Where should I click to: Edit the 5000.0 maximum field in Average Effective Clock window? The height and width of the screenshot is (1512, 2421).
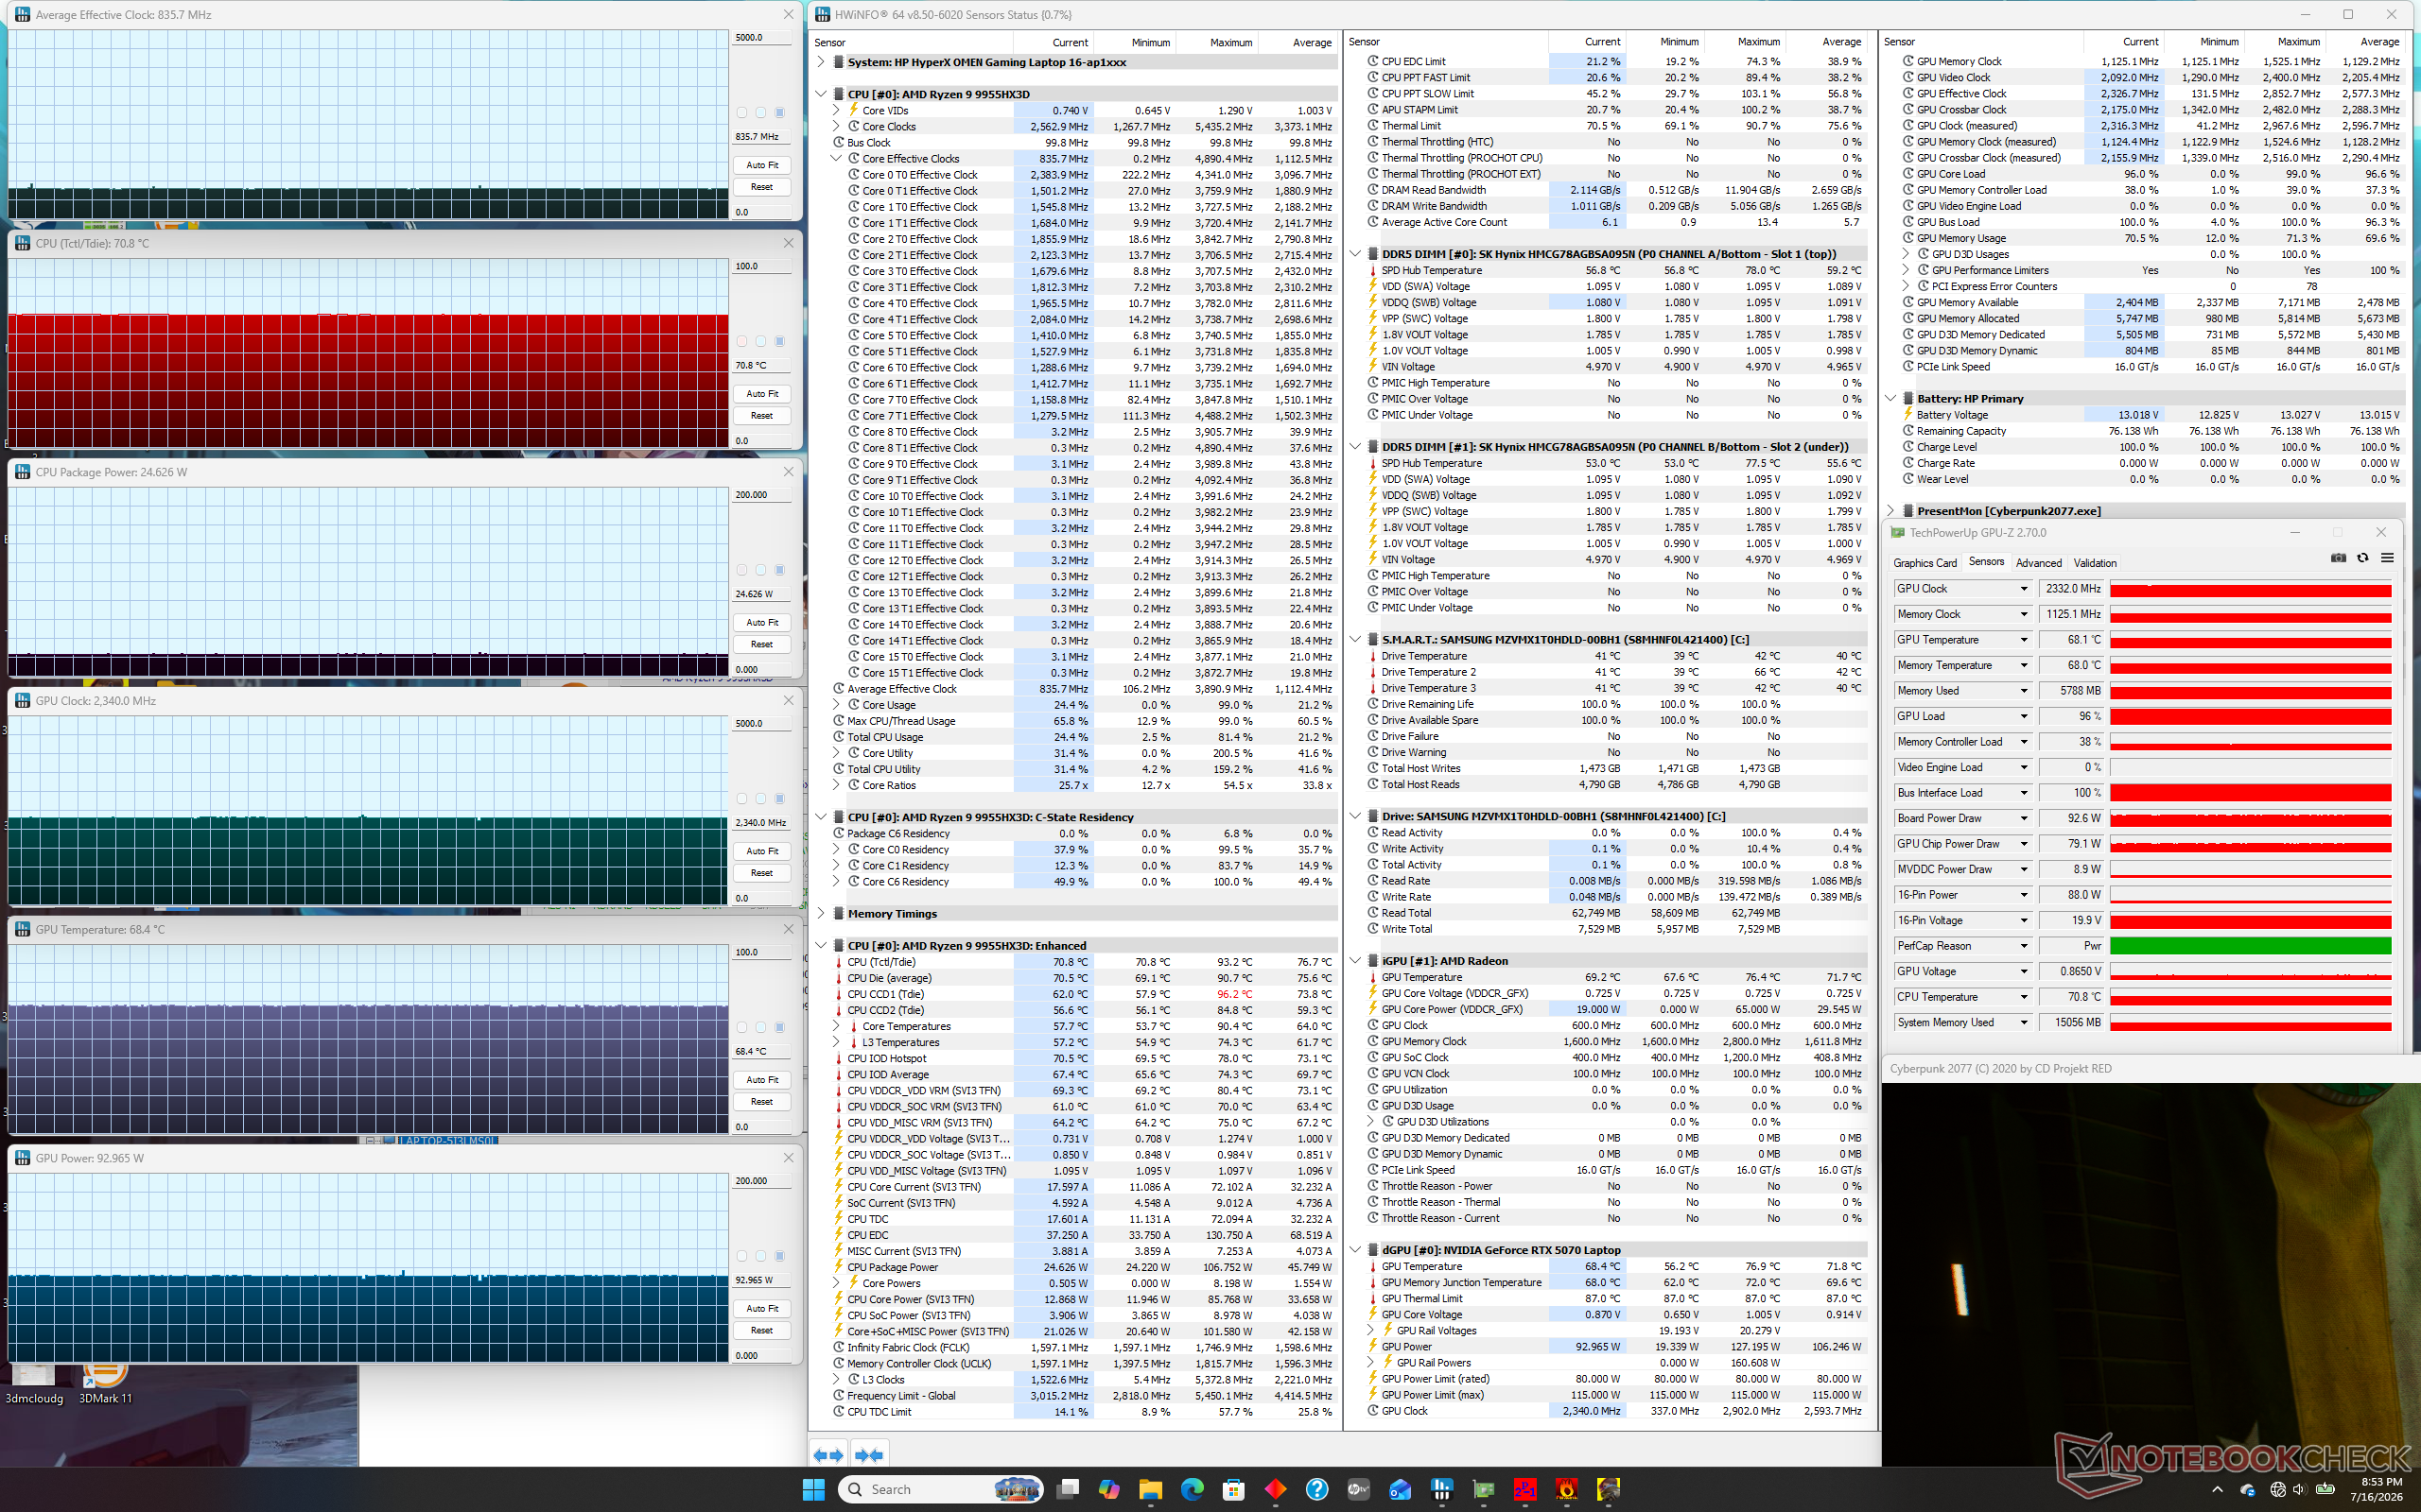pos(760,38)
